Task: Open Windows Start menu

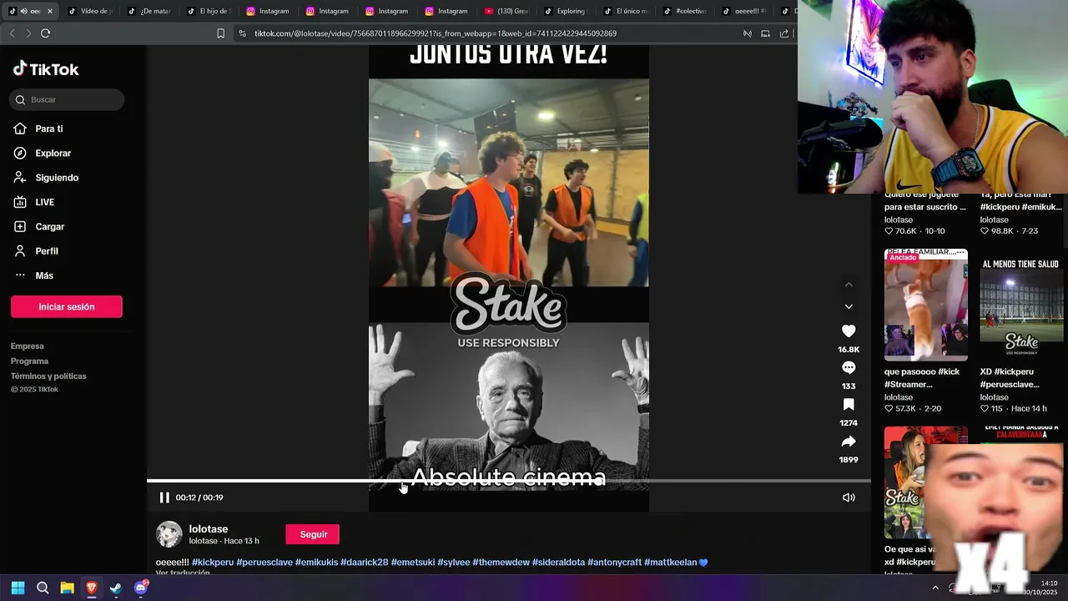Action: (x=18, y=588)
